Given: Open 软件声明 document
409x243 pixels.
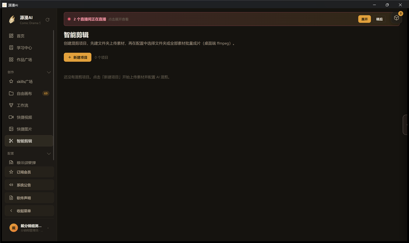Looking at the screenshot, I should click(29, 198).
